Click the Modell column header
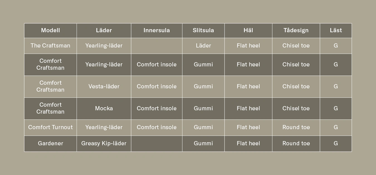376x175 pixels. (x=50, y=31)
